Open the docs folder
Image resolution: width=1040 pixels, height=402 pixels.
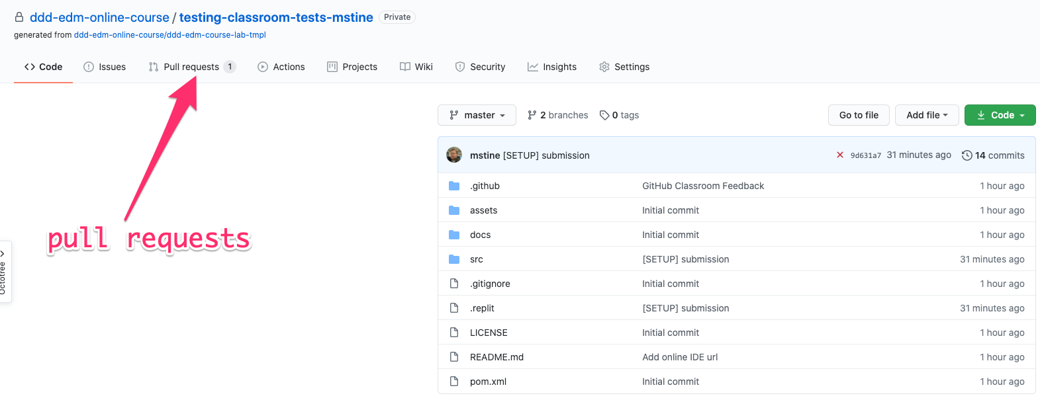(480, 235)
